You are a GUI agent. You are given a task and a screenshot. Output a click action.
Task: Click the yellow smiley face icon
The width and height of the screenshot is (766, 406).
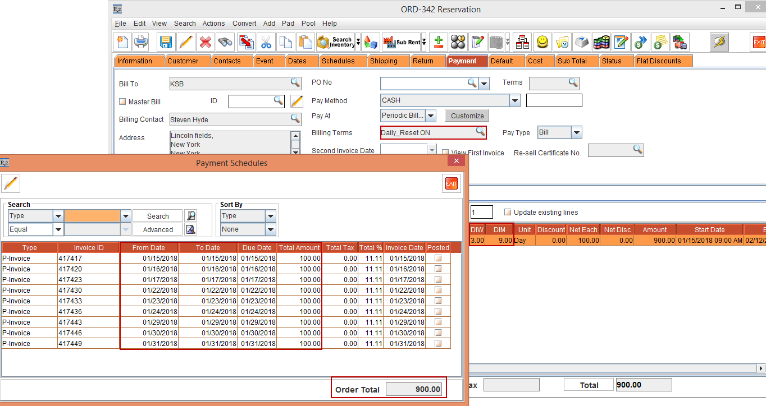point(542,42)
